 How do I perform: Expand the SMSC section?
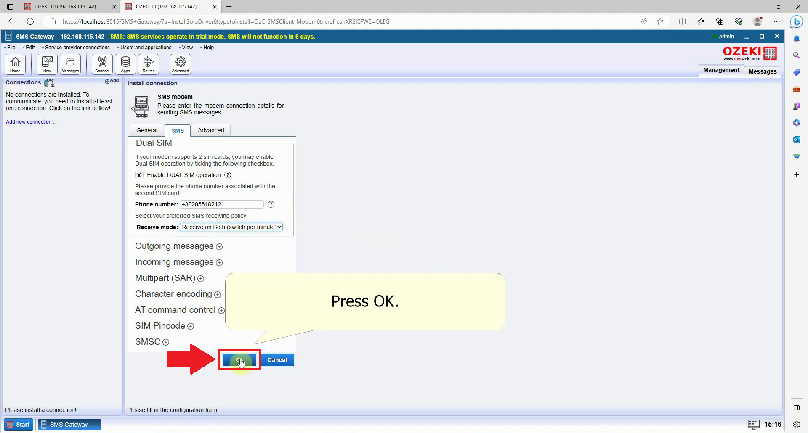(166, 343)
